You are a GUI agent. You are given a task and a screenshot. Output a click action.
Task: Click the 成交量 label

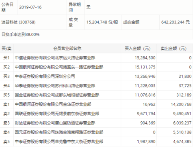pos(73,22)
